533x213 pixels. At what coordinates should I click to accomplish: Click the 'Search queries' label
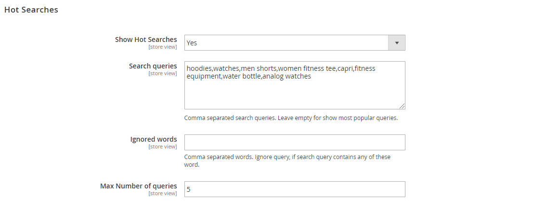153,66
